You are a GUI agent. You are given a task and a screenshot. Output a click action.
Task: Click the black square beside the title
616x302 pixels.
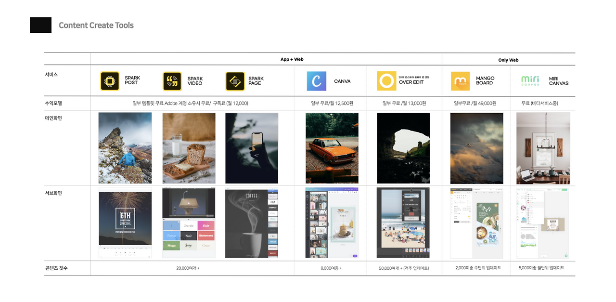coord(40,25)
